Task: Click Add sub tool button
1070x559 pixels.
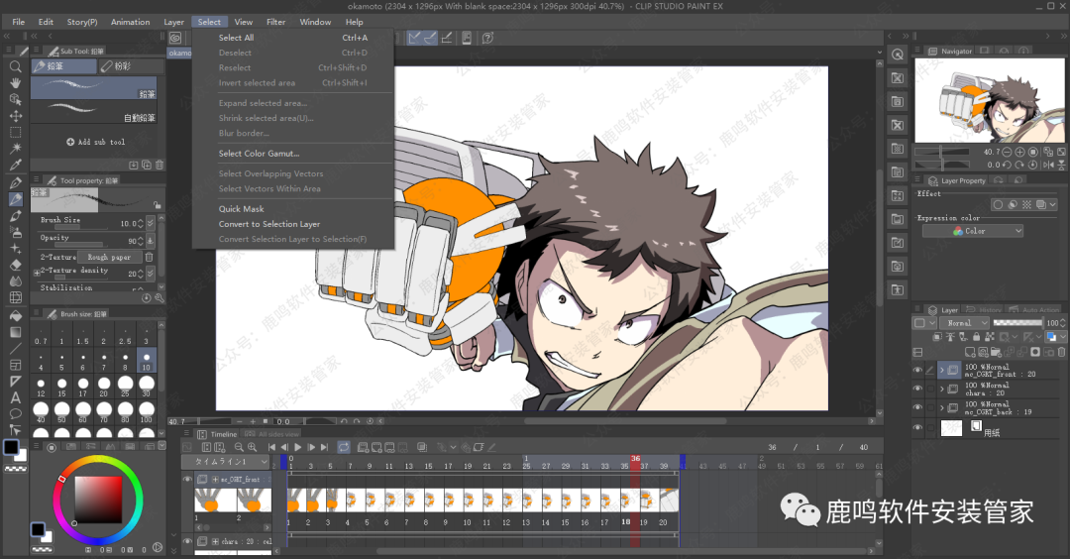Action: coord(96,142)
